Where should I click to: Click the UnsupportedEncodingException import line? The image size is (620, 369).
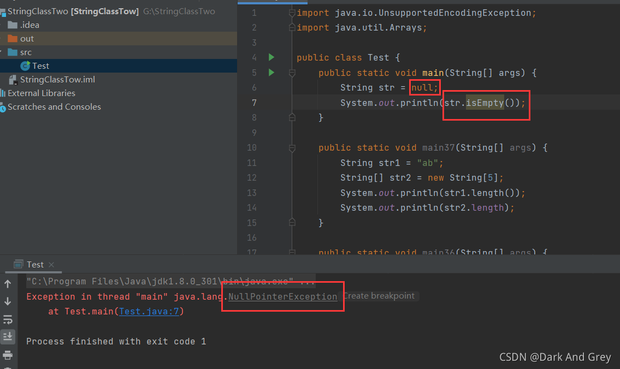coord(416,13)
